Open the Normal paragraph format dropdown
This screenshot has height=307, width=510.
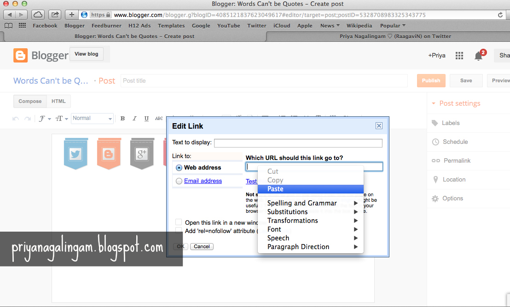92,118
